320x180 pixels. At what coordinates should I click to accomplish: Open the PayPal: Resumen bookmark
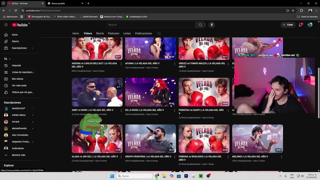click(88, 17)
